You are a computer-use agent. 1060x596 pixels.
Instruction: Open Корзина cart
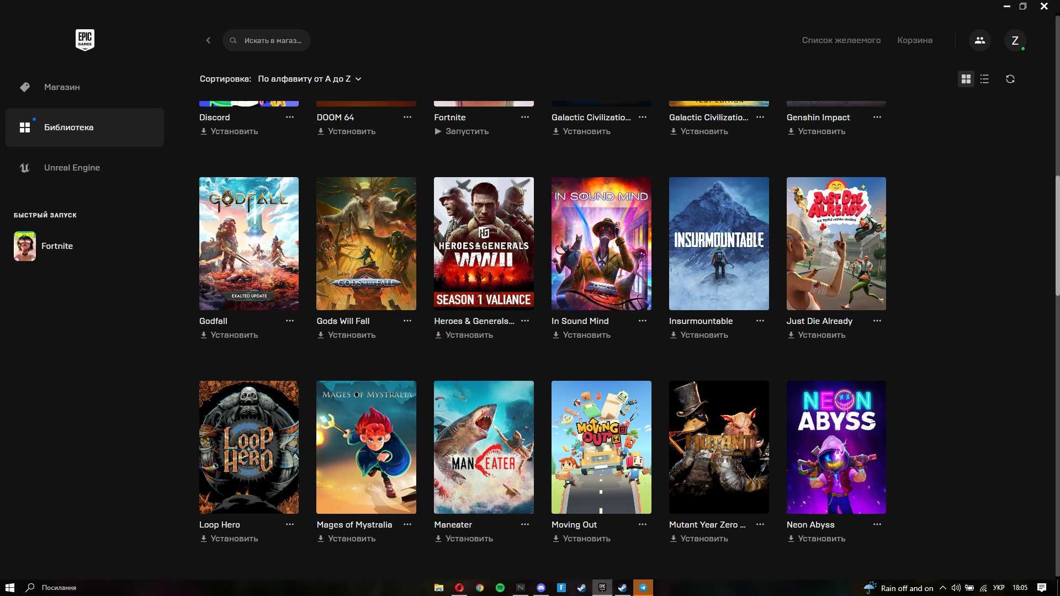pos(915,40)
